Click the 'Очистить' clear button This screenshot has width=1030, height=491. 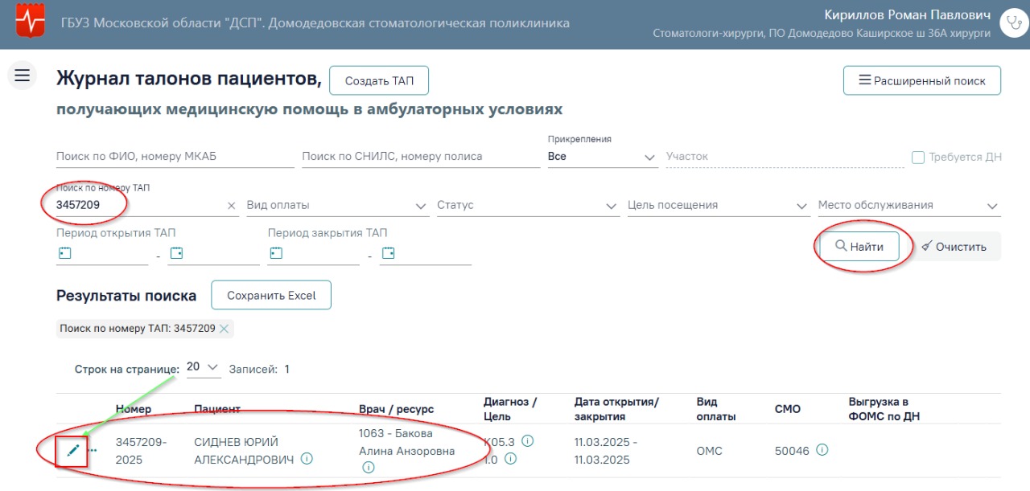[x=954, y=247]
